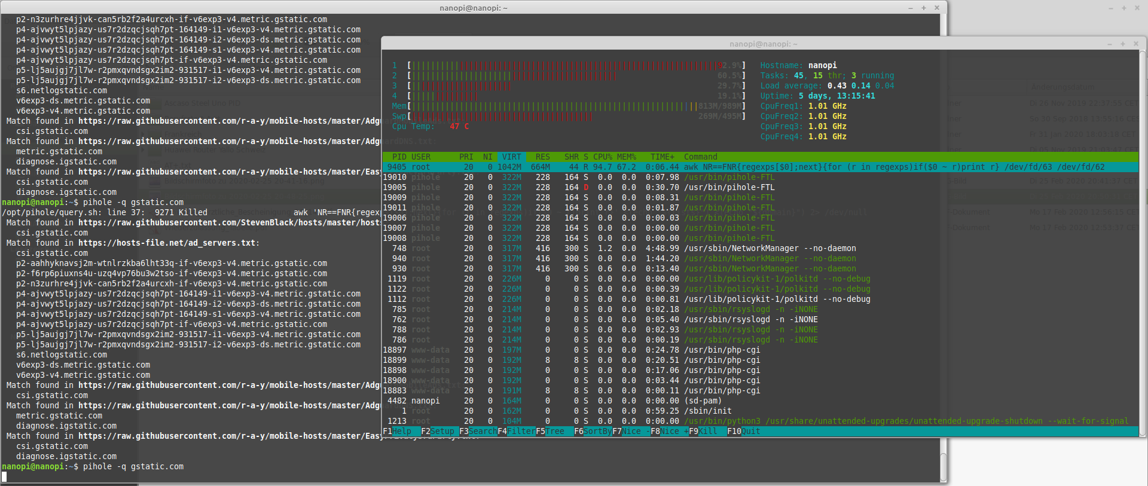Close the back pihole terminal window

pyautogui.click(x=937, y=8)
